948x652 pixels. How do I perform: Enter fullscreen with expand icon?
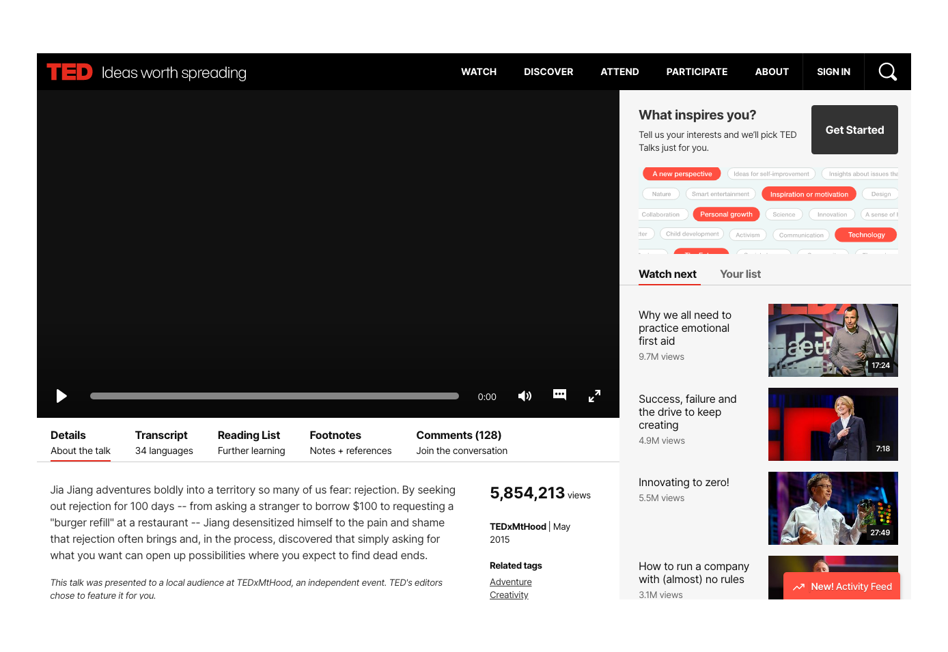point(594,396)
